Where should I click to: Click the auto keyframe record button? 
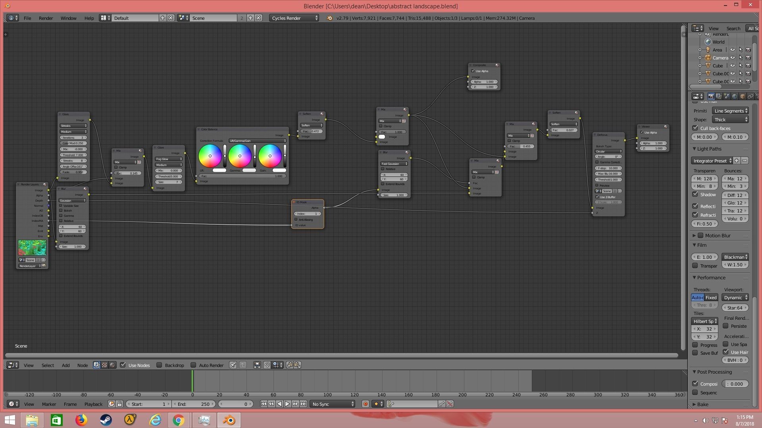(366, 404)
